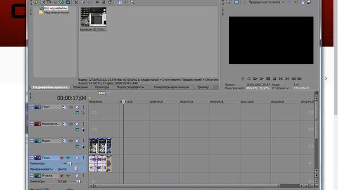Step to next frame

[299, 79]
